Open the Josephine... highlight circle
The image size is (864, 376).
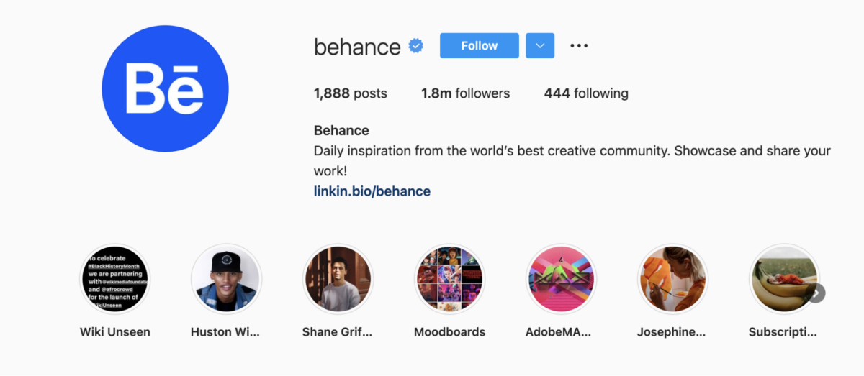pyautogui.click(x=672, y=279)
